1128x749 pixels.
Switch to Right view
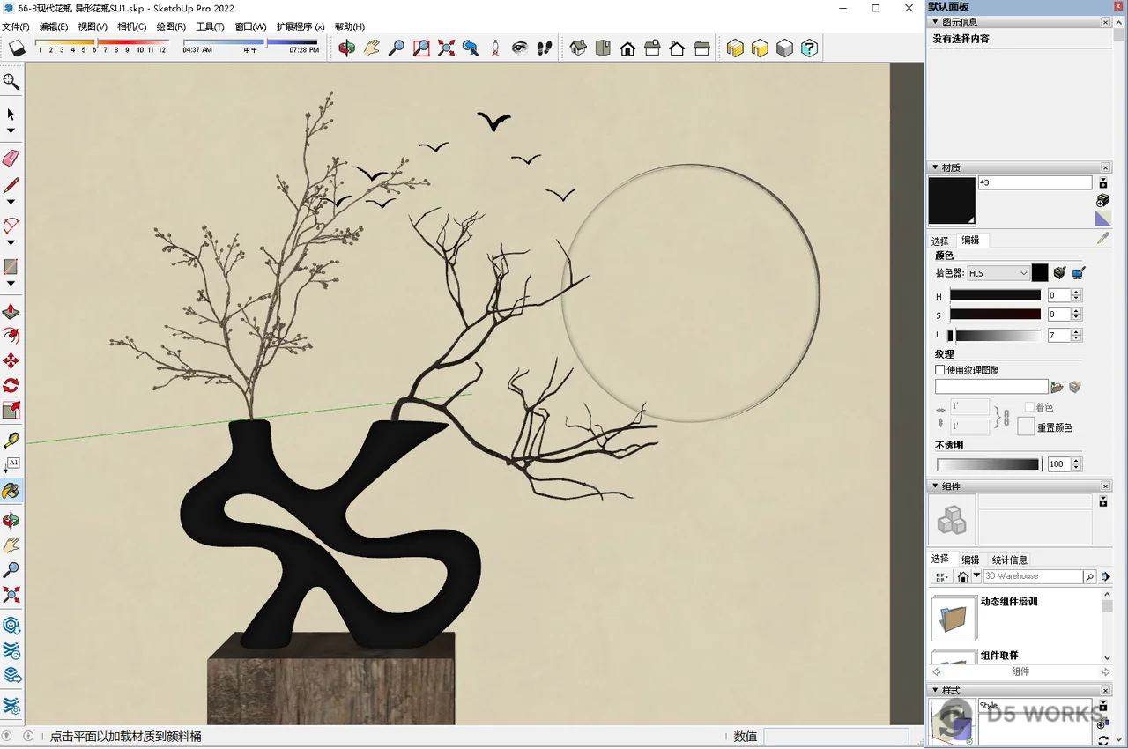(x=652, y=48)
